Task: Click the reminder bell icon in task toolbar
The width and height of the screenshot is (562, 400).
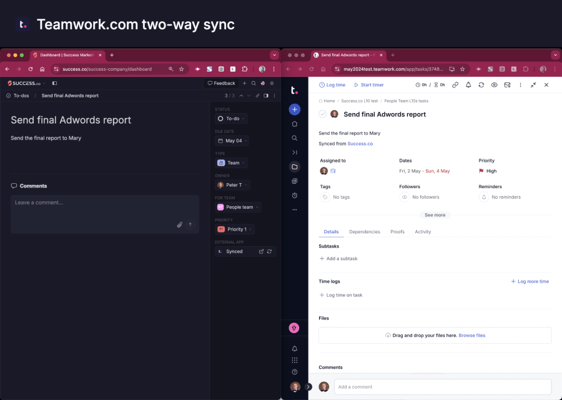Action: click(x=468, y=85)
